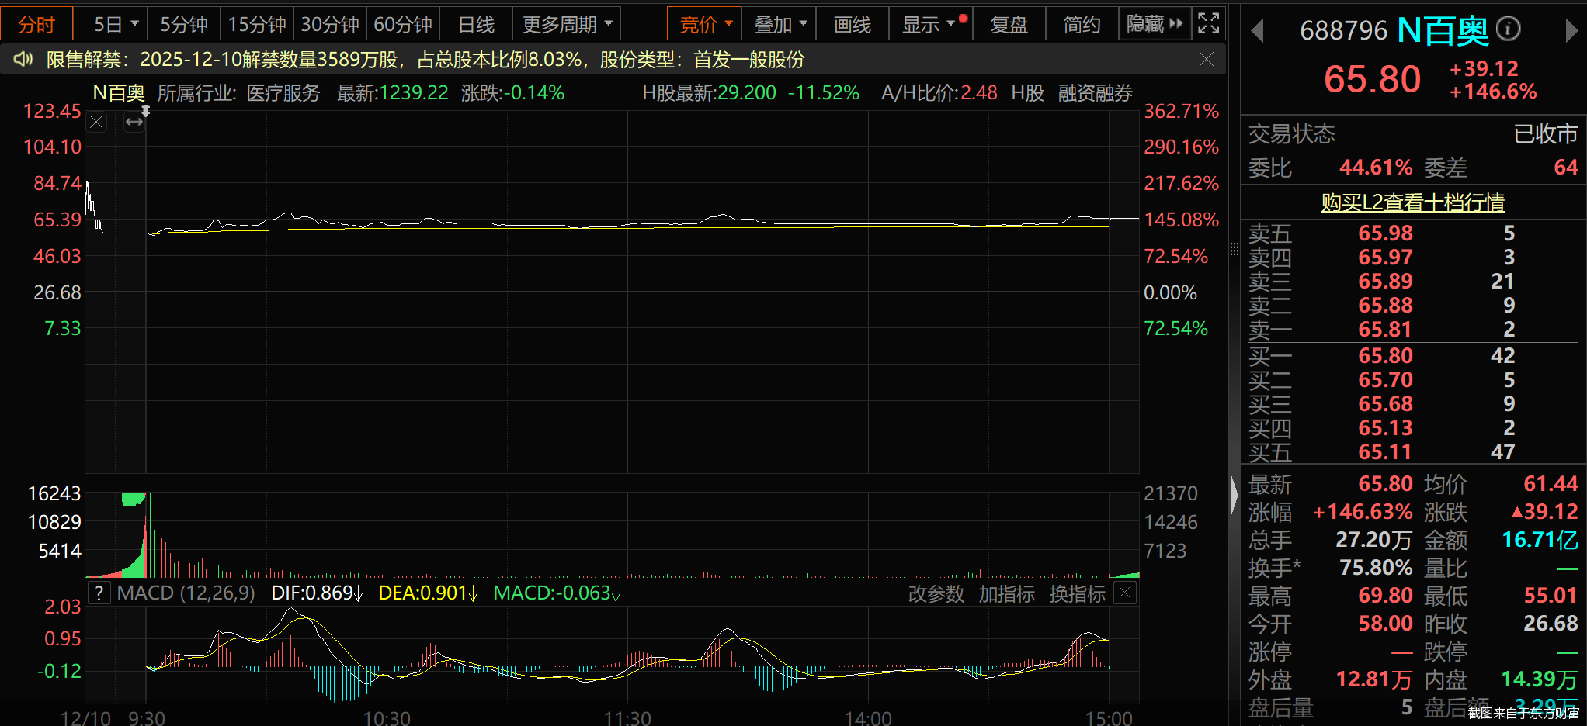Viewport: 1587px width, 726px height.
Task: Click the right arrow after N百奥 name
Action: (1571, 30)
